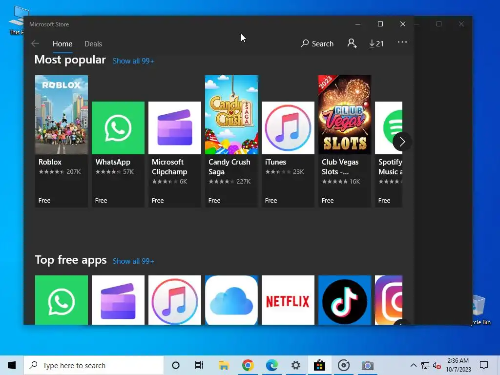Show all 99+ Top free apps

pyautogui.click(x=133, y=261)
